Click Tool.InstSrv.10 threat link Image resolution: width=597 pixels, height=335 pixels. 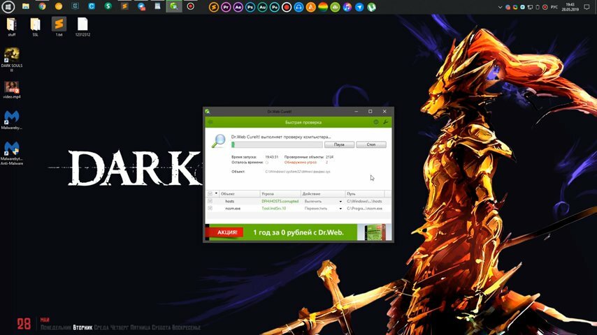click(274, 209)
